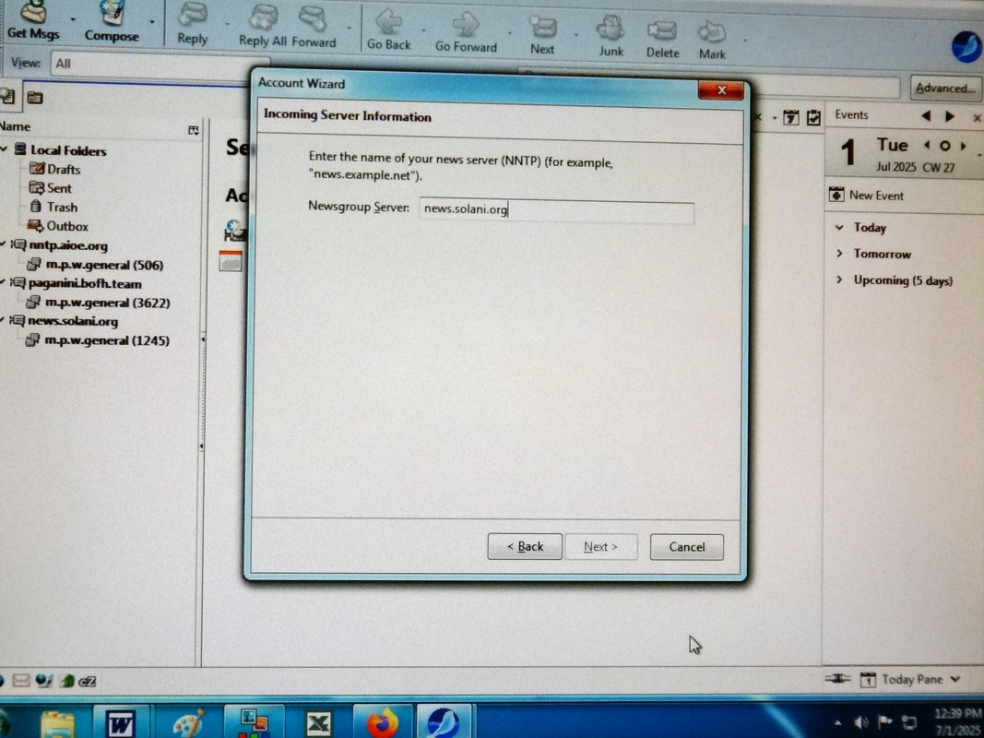984x738 pixels.
Task: Expand the Today section
Action: tap(839, 227)
